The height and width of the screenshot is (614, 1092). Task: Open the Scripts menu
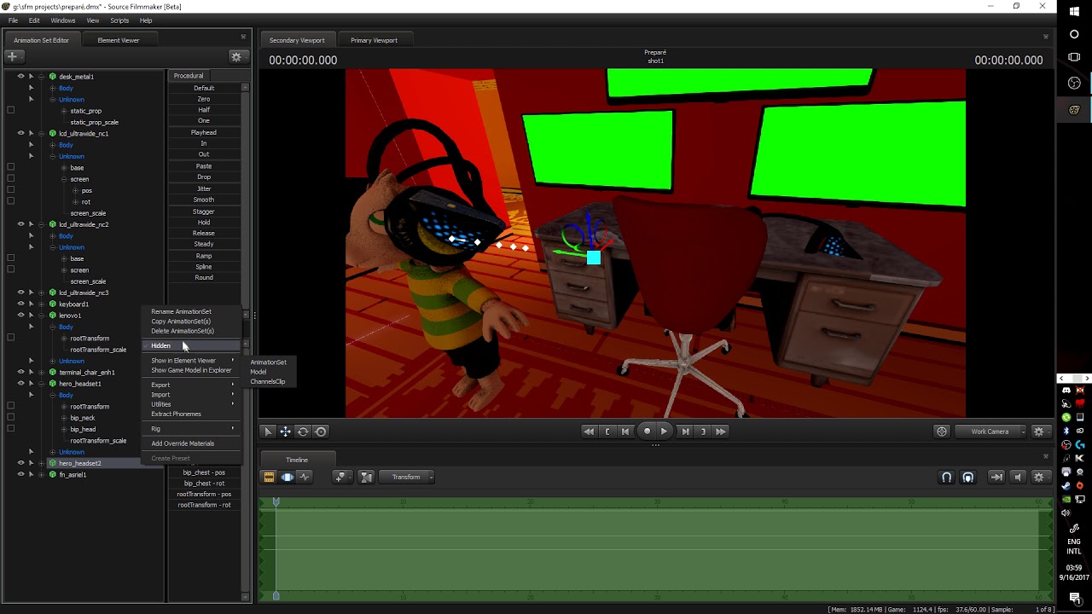(119, 20)
